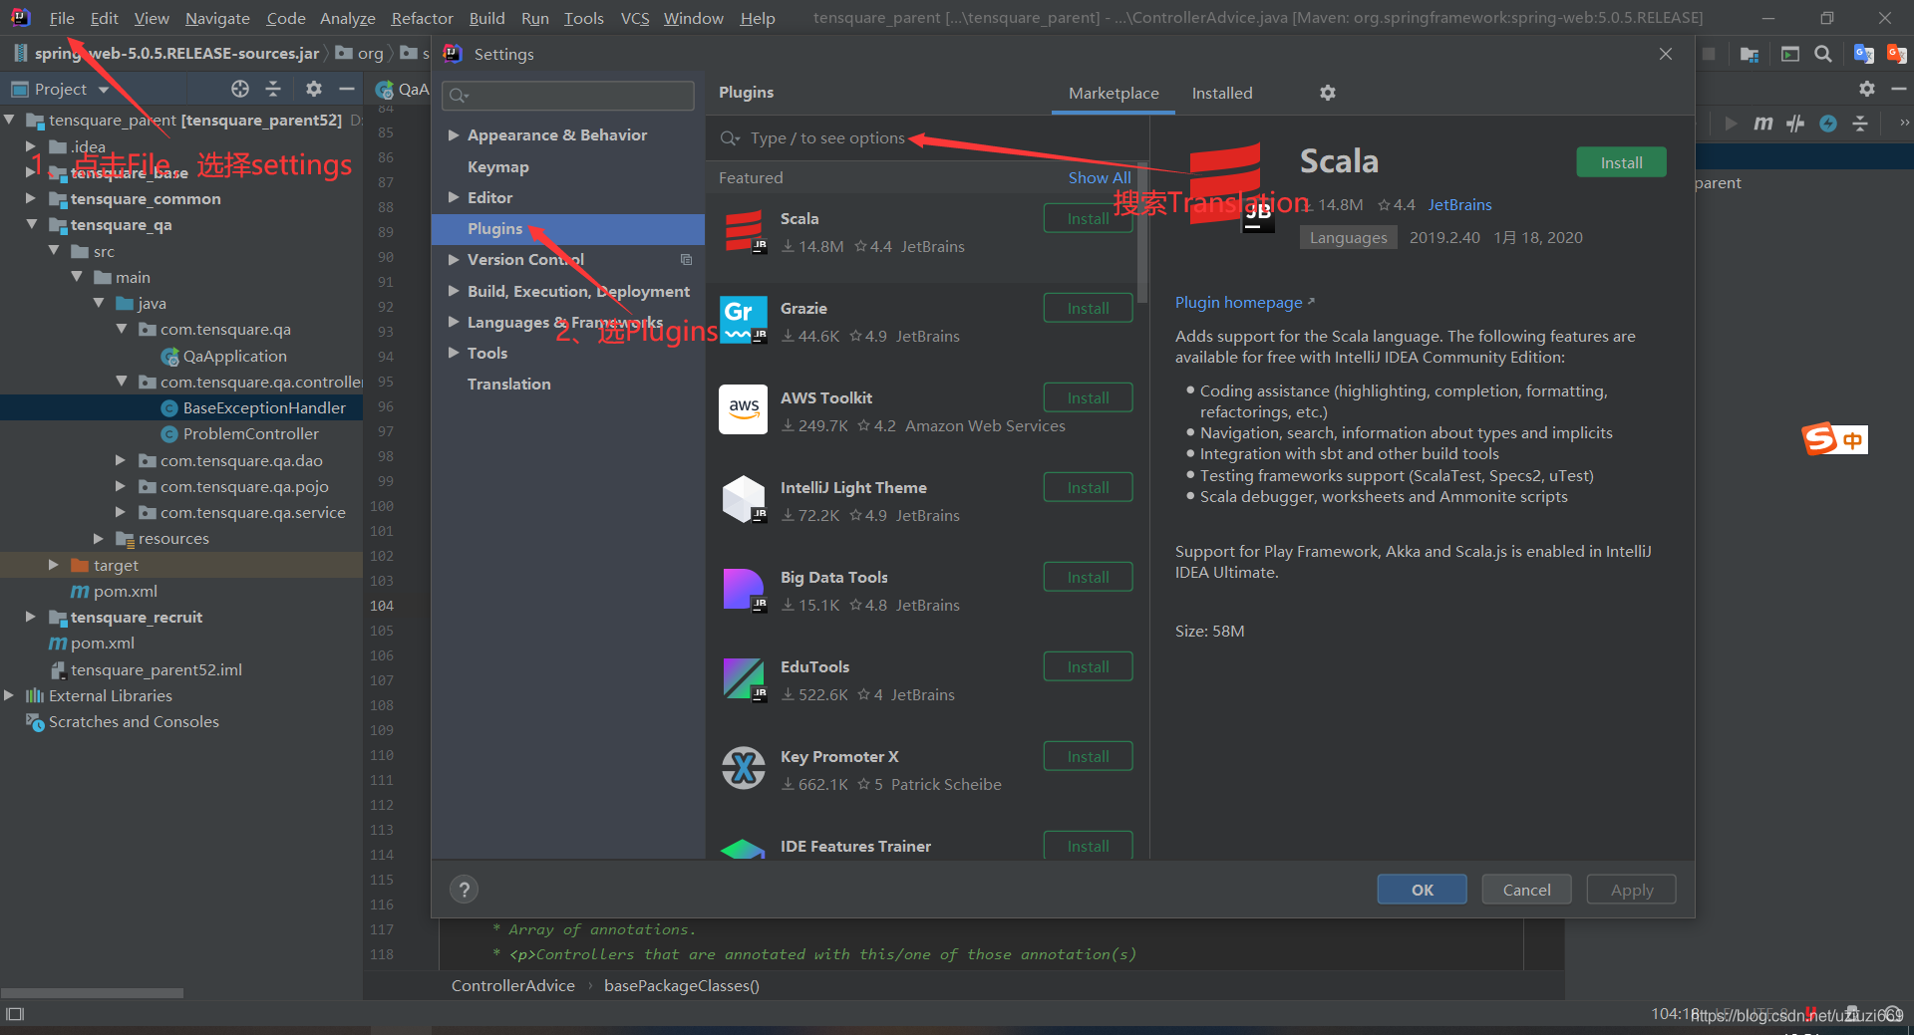
Task: Install the Grazie plugin
Action: 1088,308
